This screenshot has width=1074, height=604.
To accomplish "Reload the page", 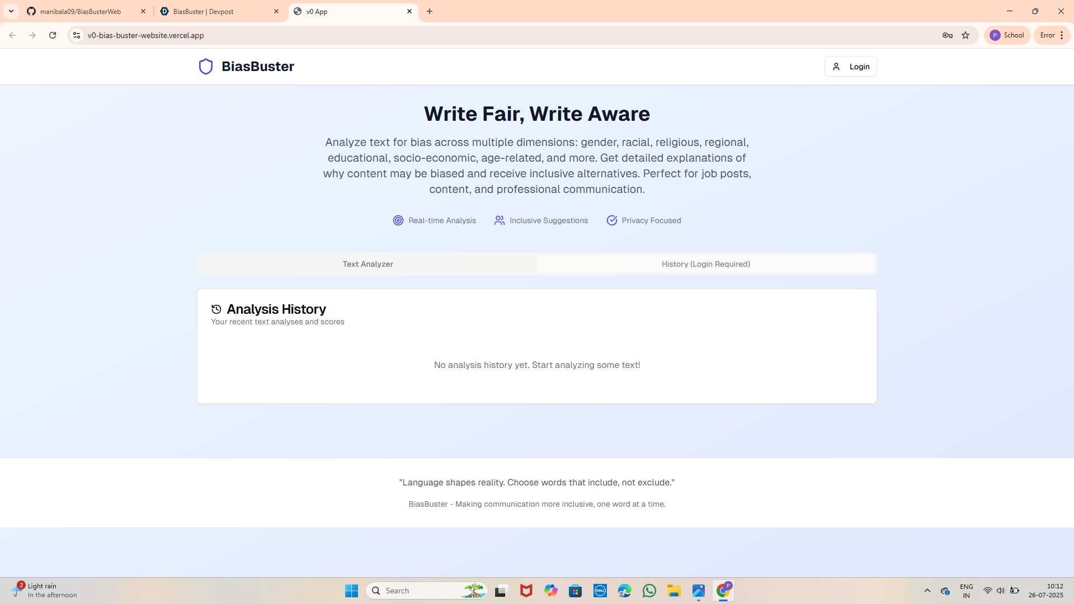I will [x=53, y=35].
